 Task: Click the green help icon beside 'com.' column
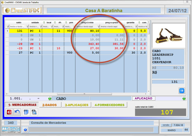(139, 23)
